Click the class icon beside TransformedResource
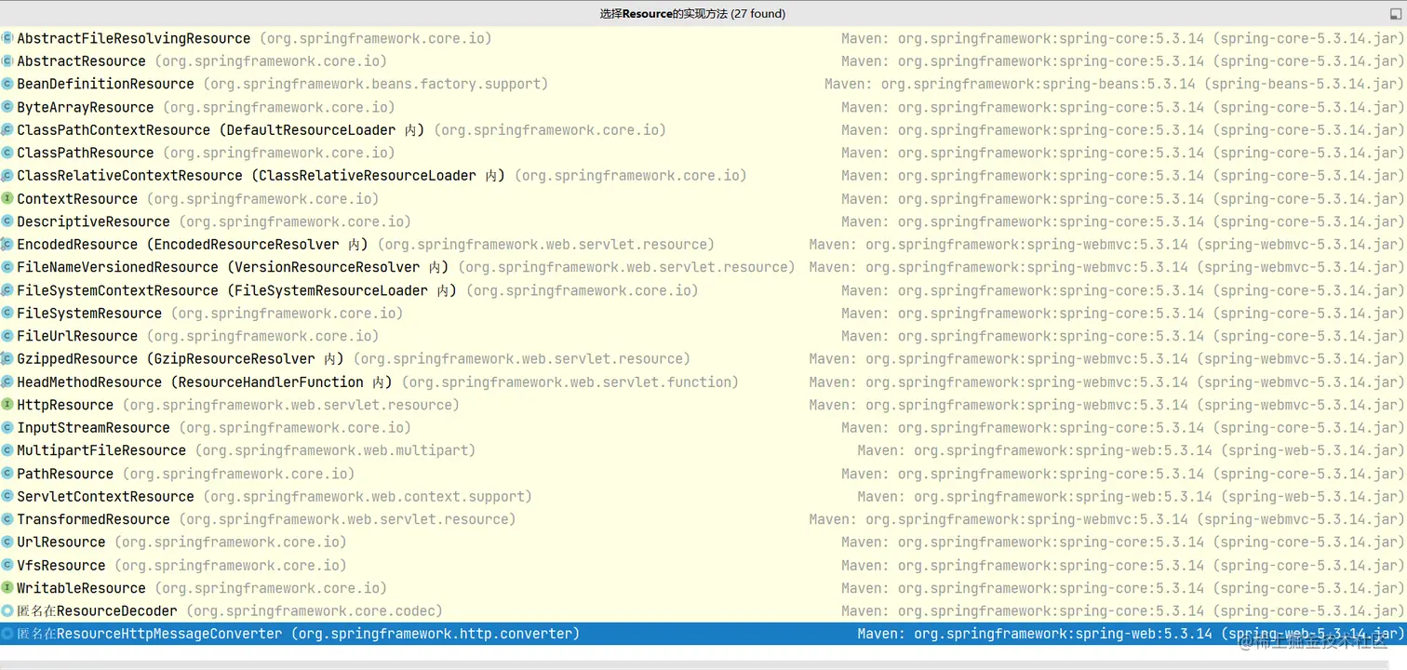1407x670 pixels. tap(7, 519)
